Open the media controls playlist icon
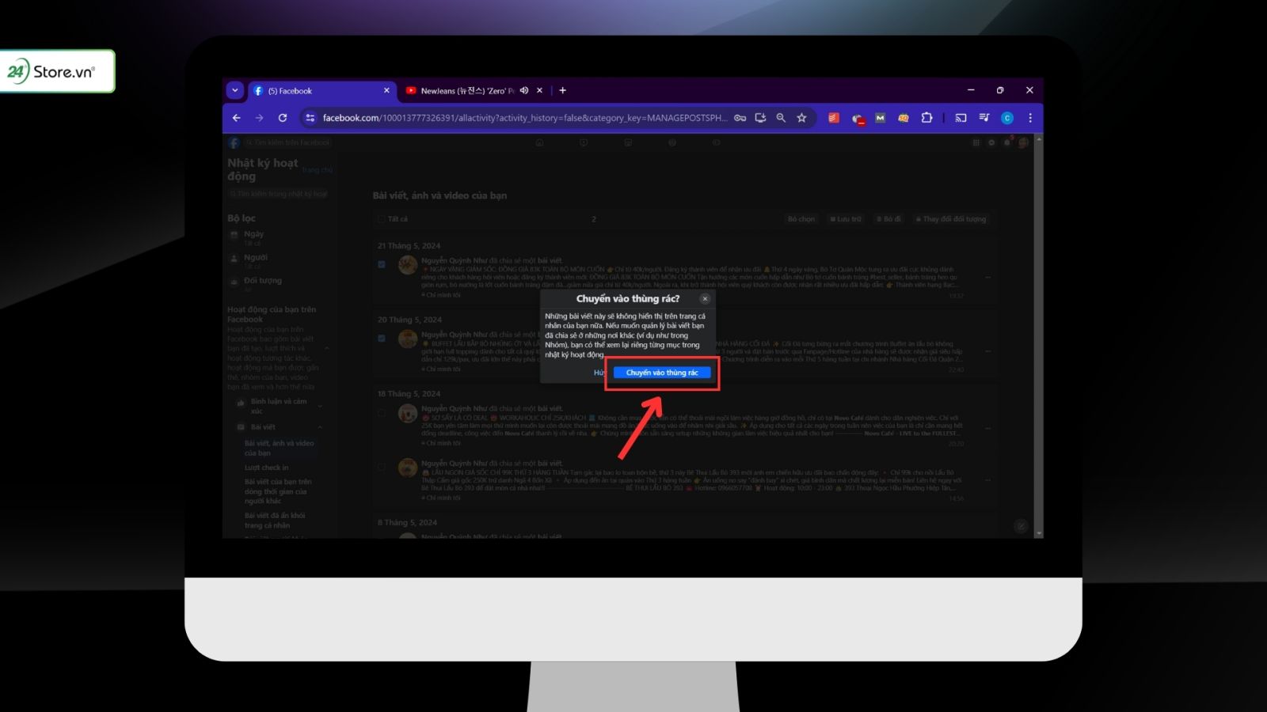Image resolution: width=1267 pixels, height=712 pixels. pyautogui.click(x=984, y=118)
